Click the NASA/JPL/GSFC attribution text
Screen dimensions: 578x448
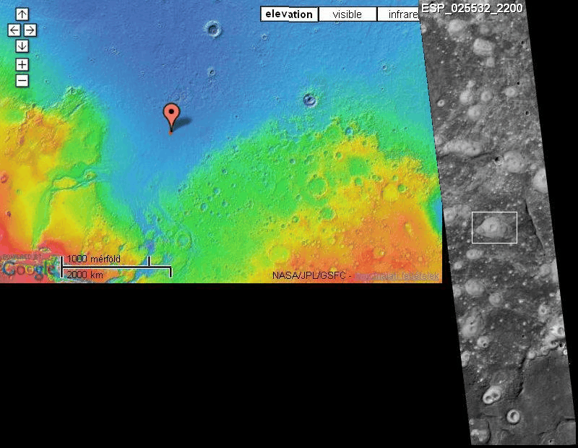[x=309, y=276]
